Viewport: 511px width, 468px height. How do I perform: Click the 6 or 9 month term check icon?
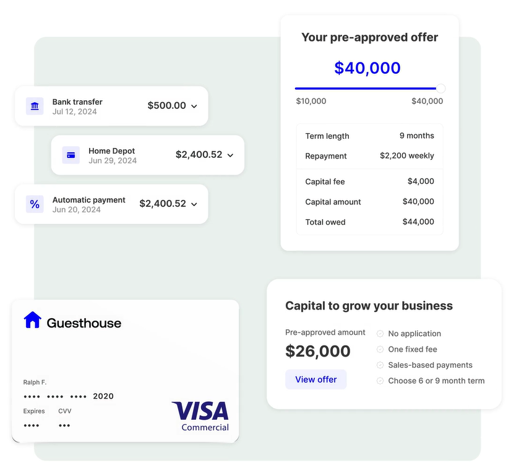(380, 381)
